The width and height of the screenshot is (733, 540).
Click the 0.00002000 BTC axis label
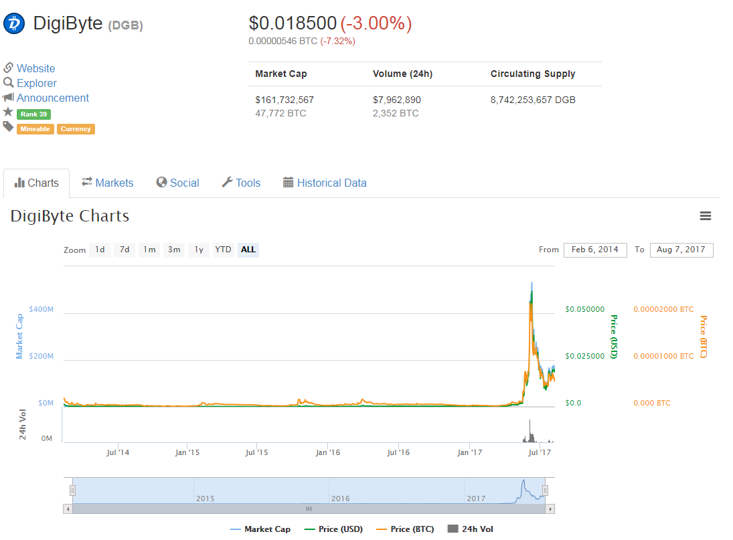[x=663, y=309]
